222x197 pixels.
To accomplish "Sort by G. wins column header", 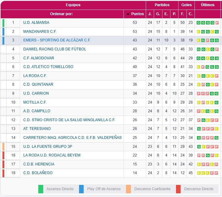I will click(158, 14).
